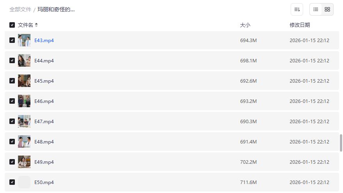Uncheck the E43.mp4 checkbox

click(x=12, y=40)
